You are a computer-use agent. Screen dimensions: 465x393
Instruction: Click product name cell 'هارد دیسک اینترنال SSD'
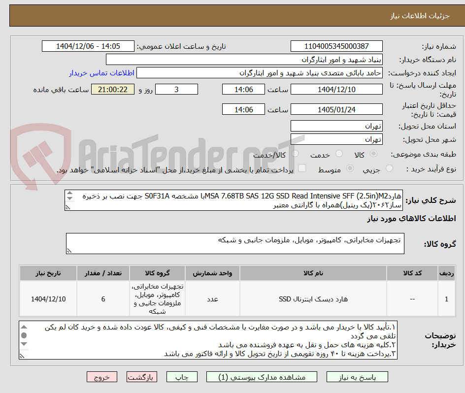313,299
